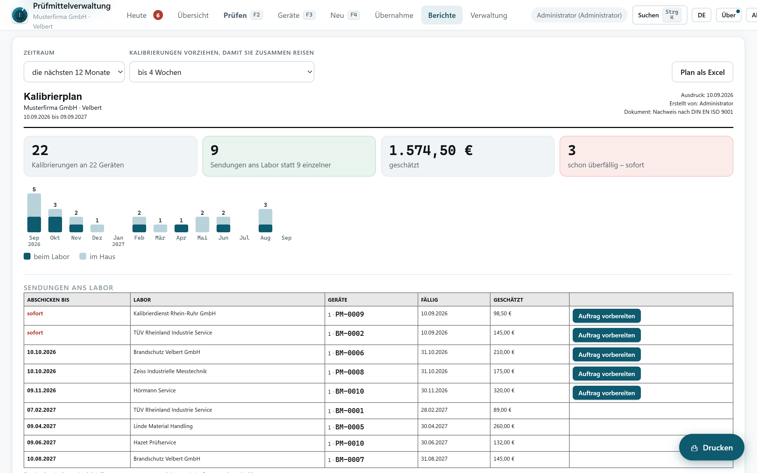Click the 3 schon überfällig card
Screen dimensions: 757x473
646,156
